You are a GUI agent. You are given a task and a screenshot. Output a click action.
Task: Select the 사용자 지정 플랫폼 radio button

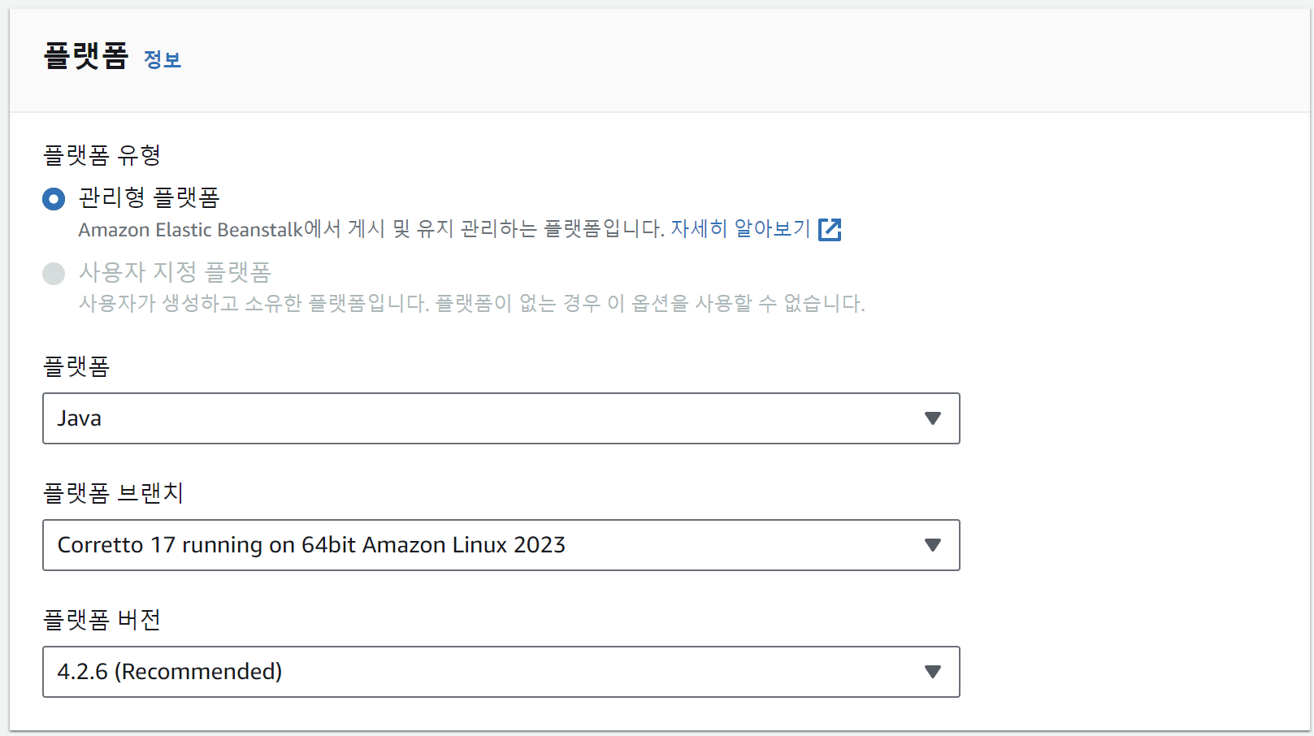coord(54,274)
